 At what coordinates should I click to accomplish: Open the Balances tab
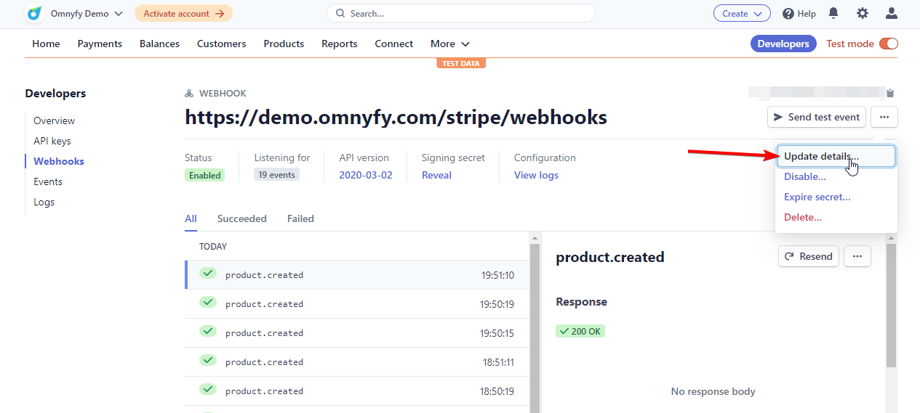159,44
